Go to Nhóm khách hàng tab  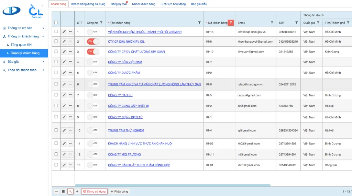point(144,4)
